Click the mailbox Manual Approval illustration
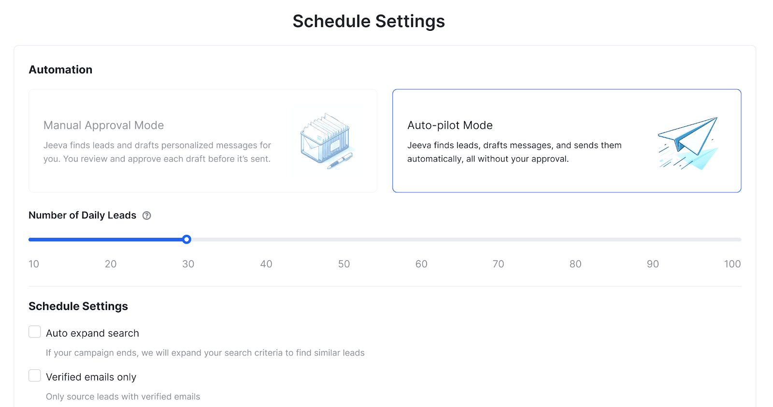The image size is (773, 407). 327,141
